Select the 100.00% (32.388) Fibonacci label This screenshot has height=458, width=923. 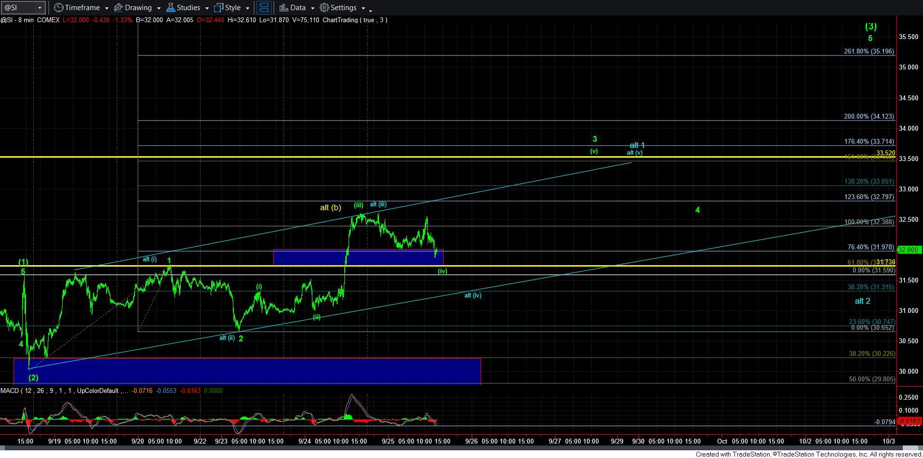(869, 222)
